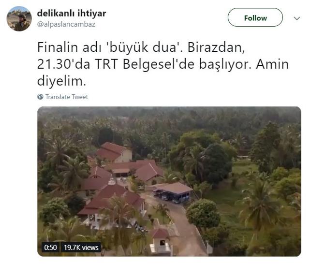
Task: Open the Translate Tweet link
Action: pyautogui.click(x=67, y=97)
